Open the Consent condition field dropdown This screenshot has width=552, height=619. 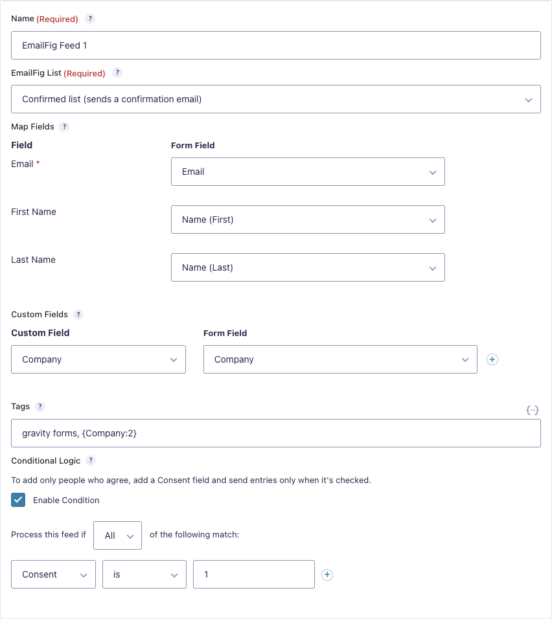pos(53,575)
